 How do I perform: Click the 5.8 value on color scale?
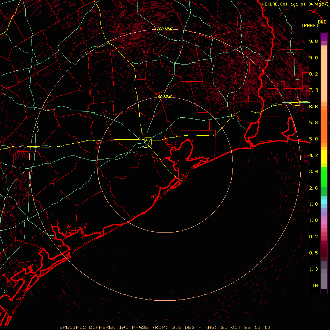313,122
